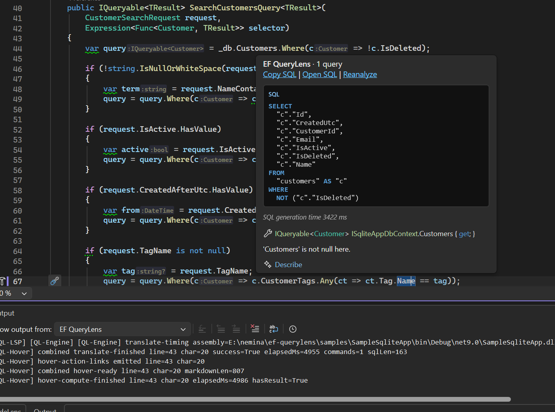Click the NOT ("c"."IsDeleted") SQL line
The image size is (555, 412).
point(317,198)
